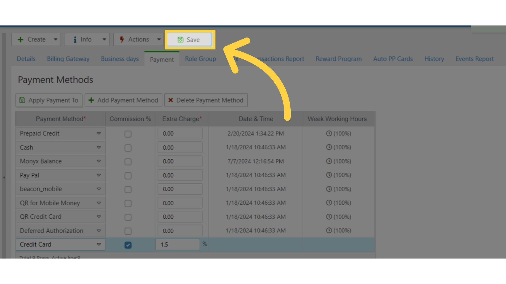The height and width of the screenshot is (284, 506).
Task: Expand the Actions dropdown arrow
Action: (159, 39)
